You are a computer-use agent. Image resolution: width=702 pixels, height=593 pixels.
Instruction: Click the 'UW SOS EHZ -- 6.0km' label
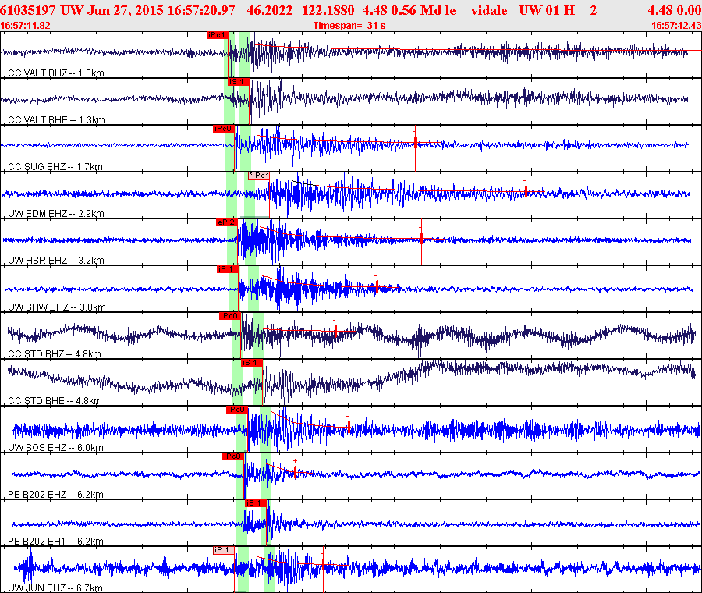click(55, 447)
